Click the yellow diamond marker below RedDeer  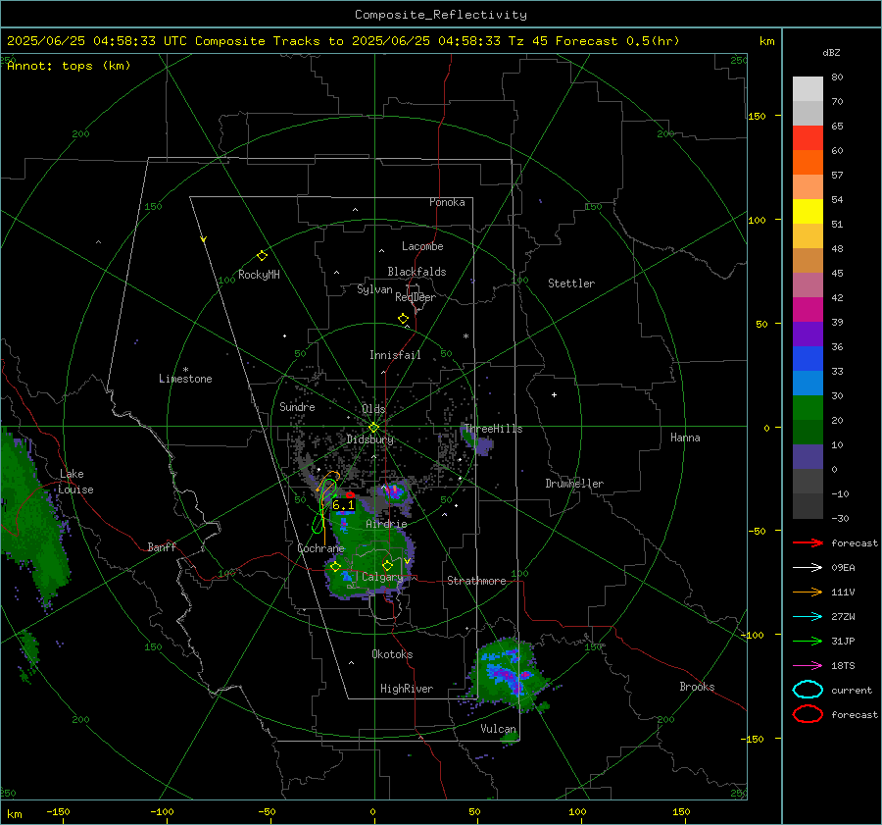pos(403,319)
